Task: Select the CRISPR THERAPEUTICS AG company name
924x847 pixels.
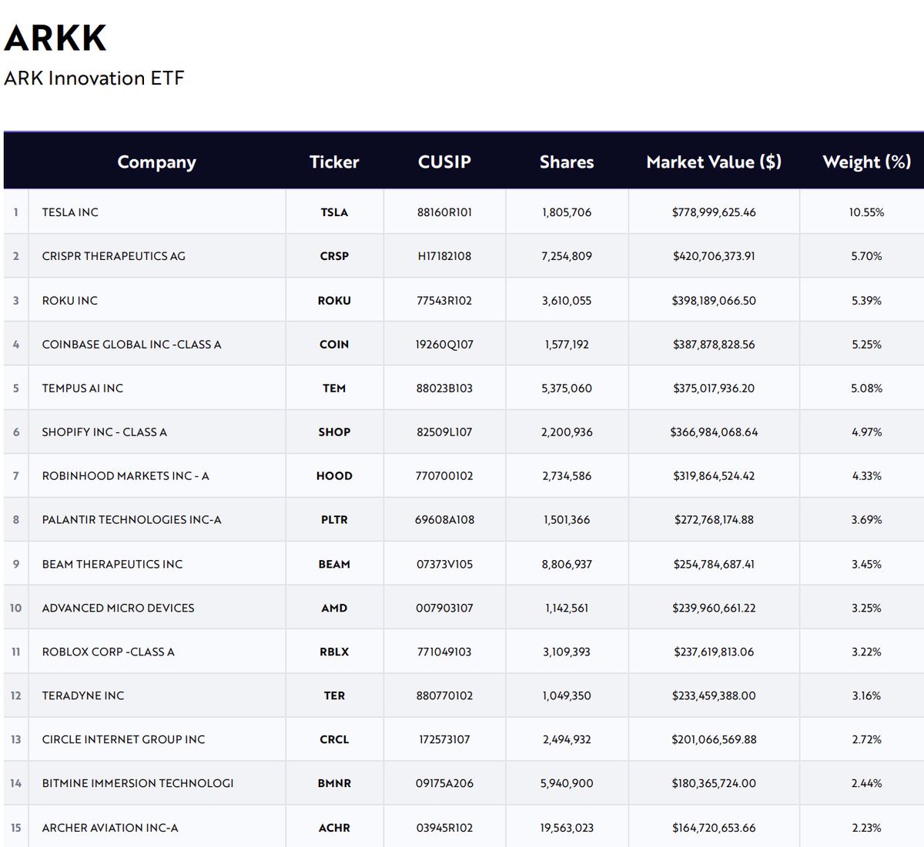Action: coord(114,256)
